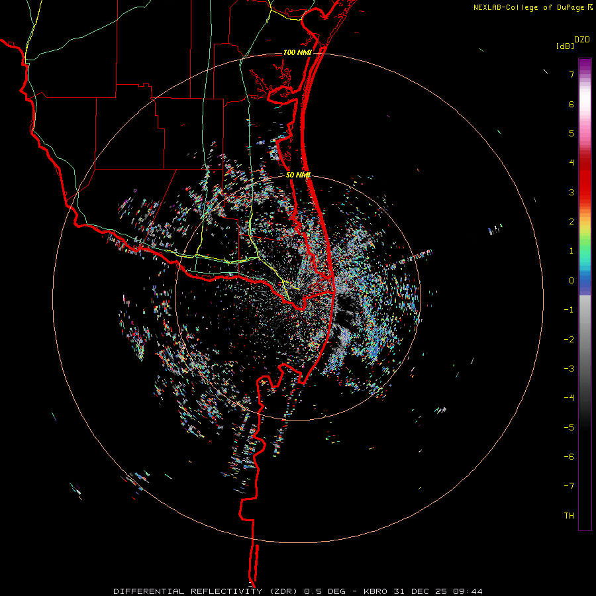Image resolution: width=596 pixels, height=596 pixels.
Task: Click the -6 value on the color scale
Action: pos(569,457)
